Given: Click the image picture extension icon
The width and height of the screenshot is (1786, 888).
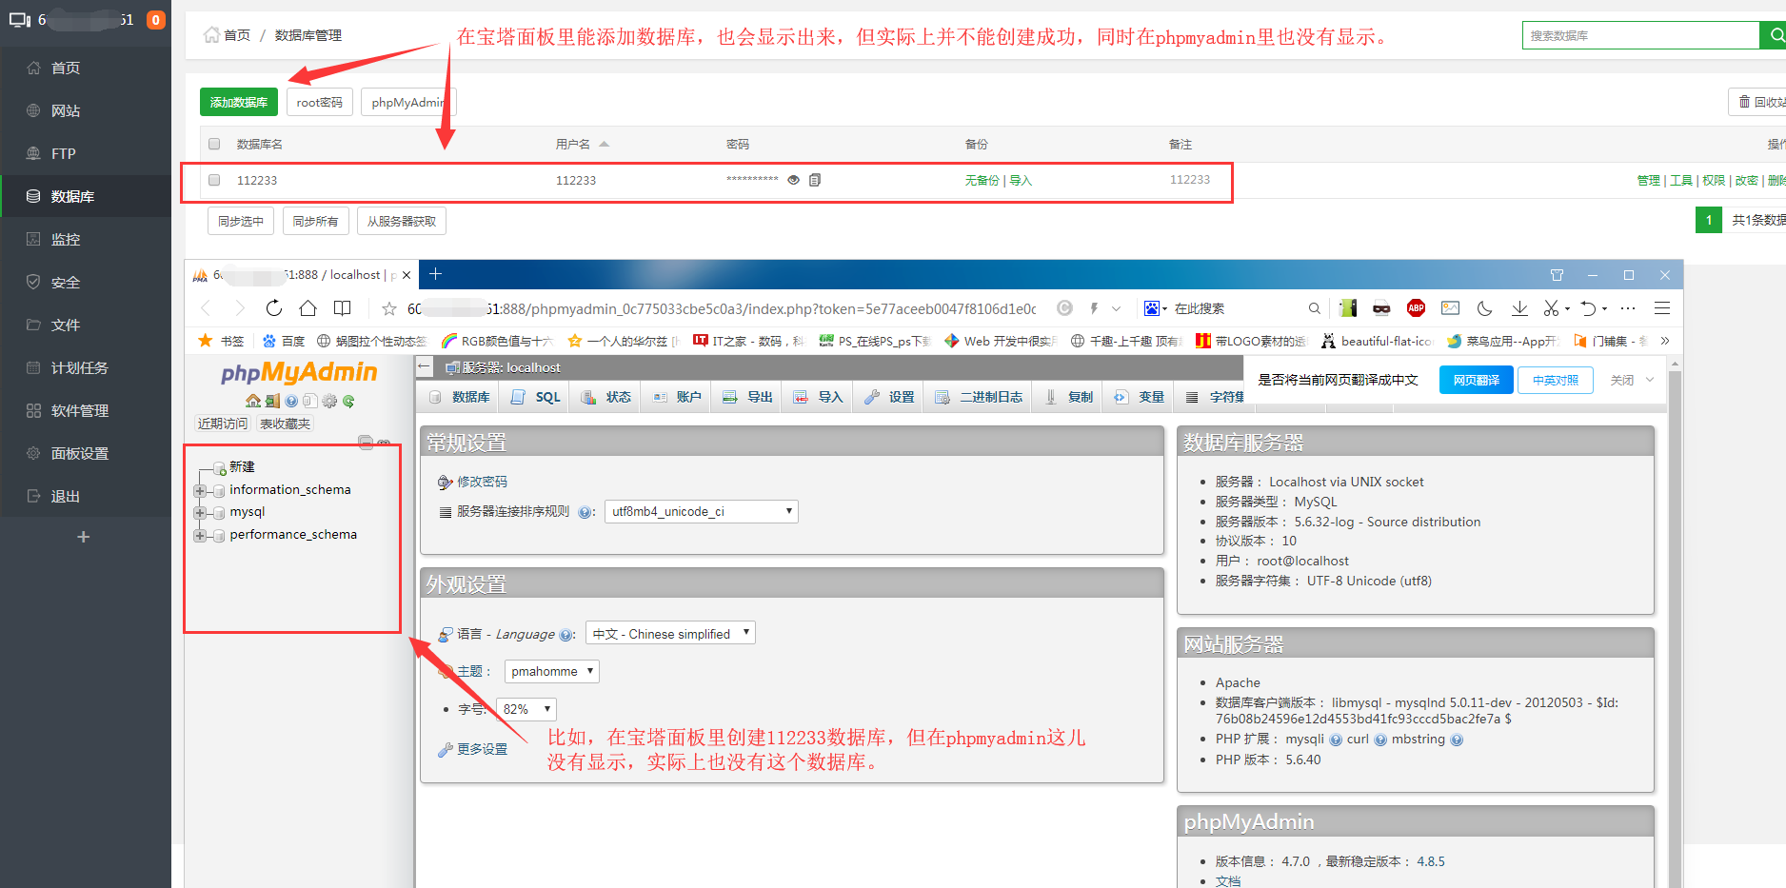Looking at the screenshot, I should pyautogui.click(x=1450, y=307).
